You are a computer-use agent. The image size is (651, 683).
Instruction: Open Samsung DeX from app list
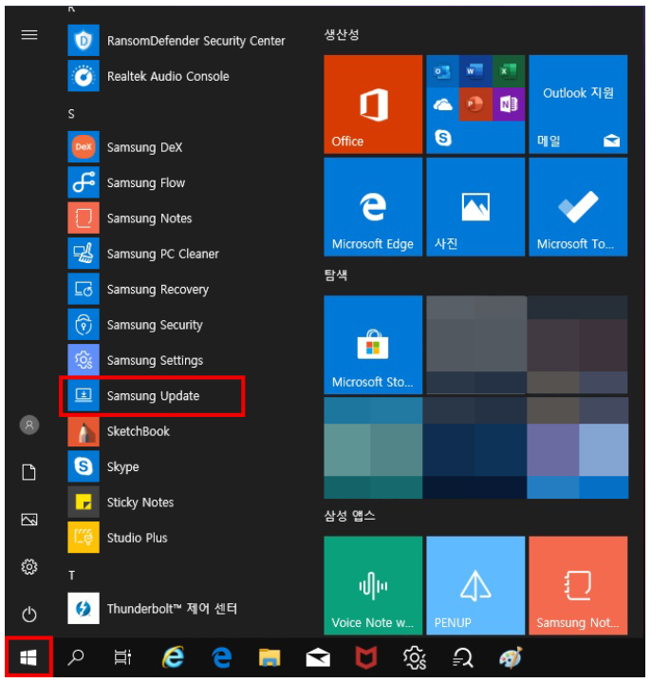tap(125, 147)
